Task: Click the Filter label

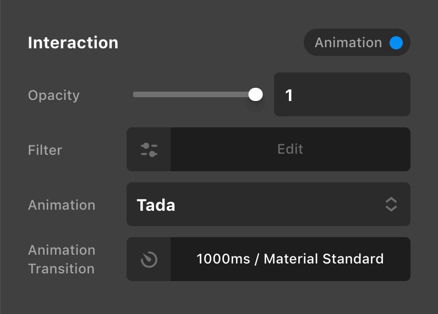Action: tap(45, 150)
